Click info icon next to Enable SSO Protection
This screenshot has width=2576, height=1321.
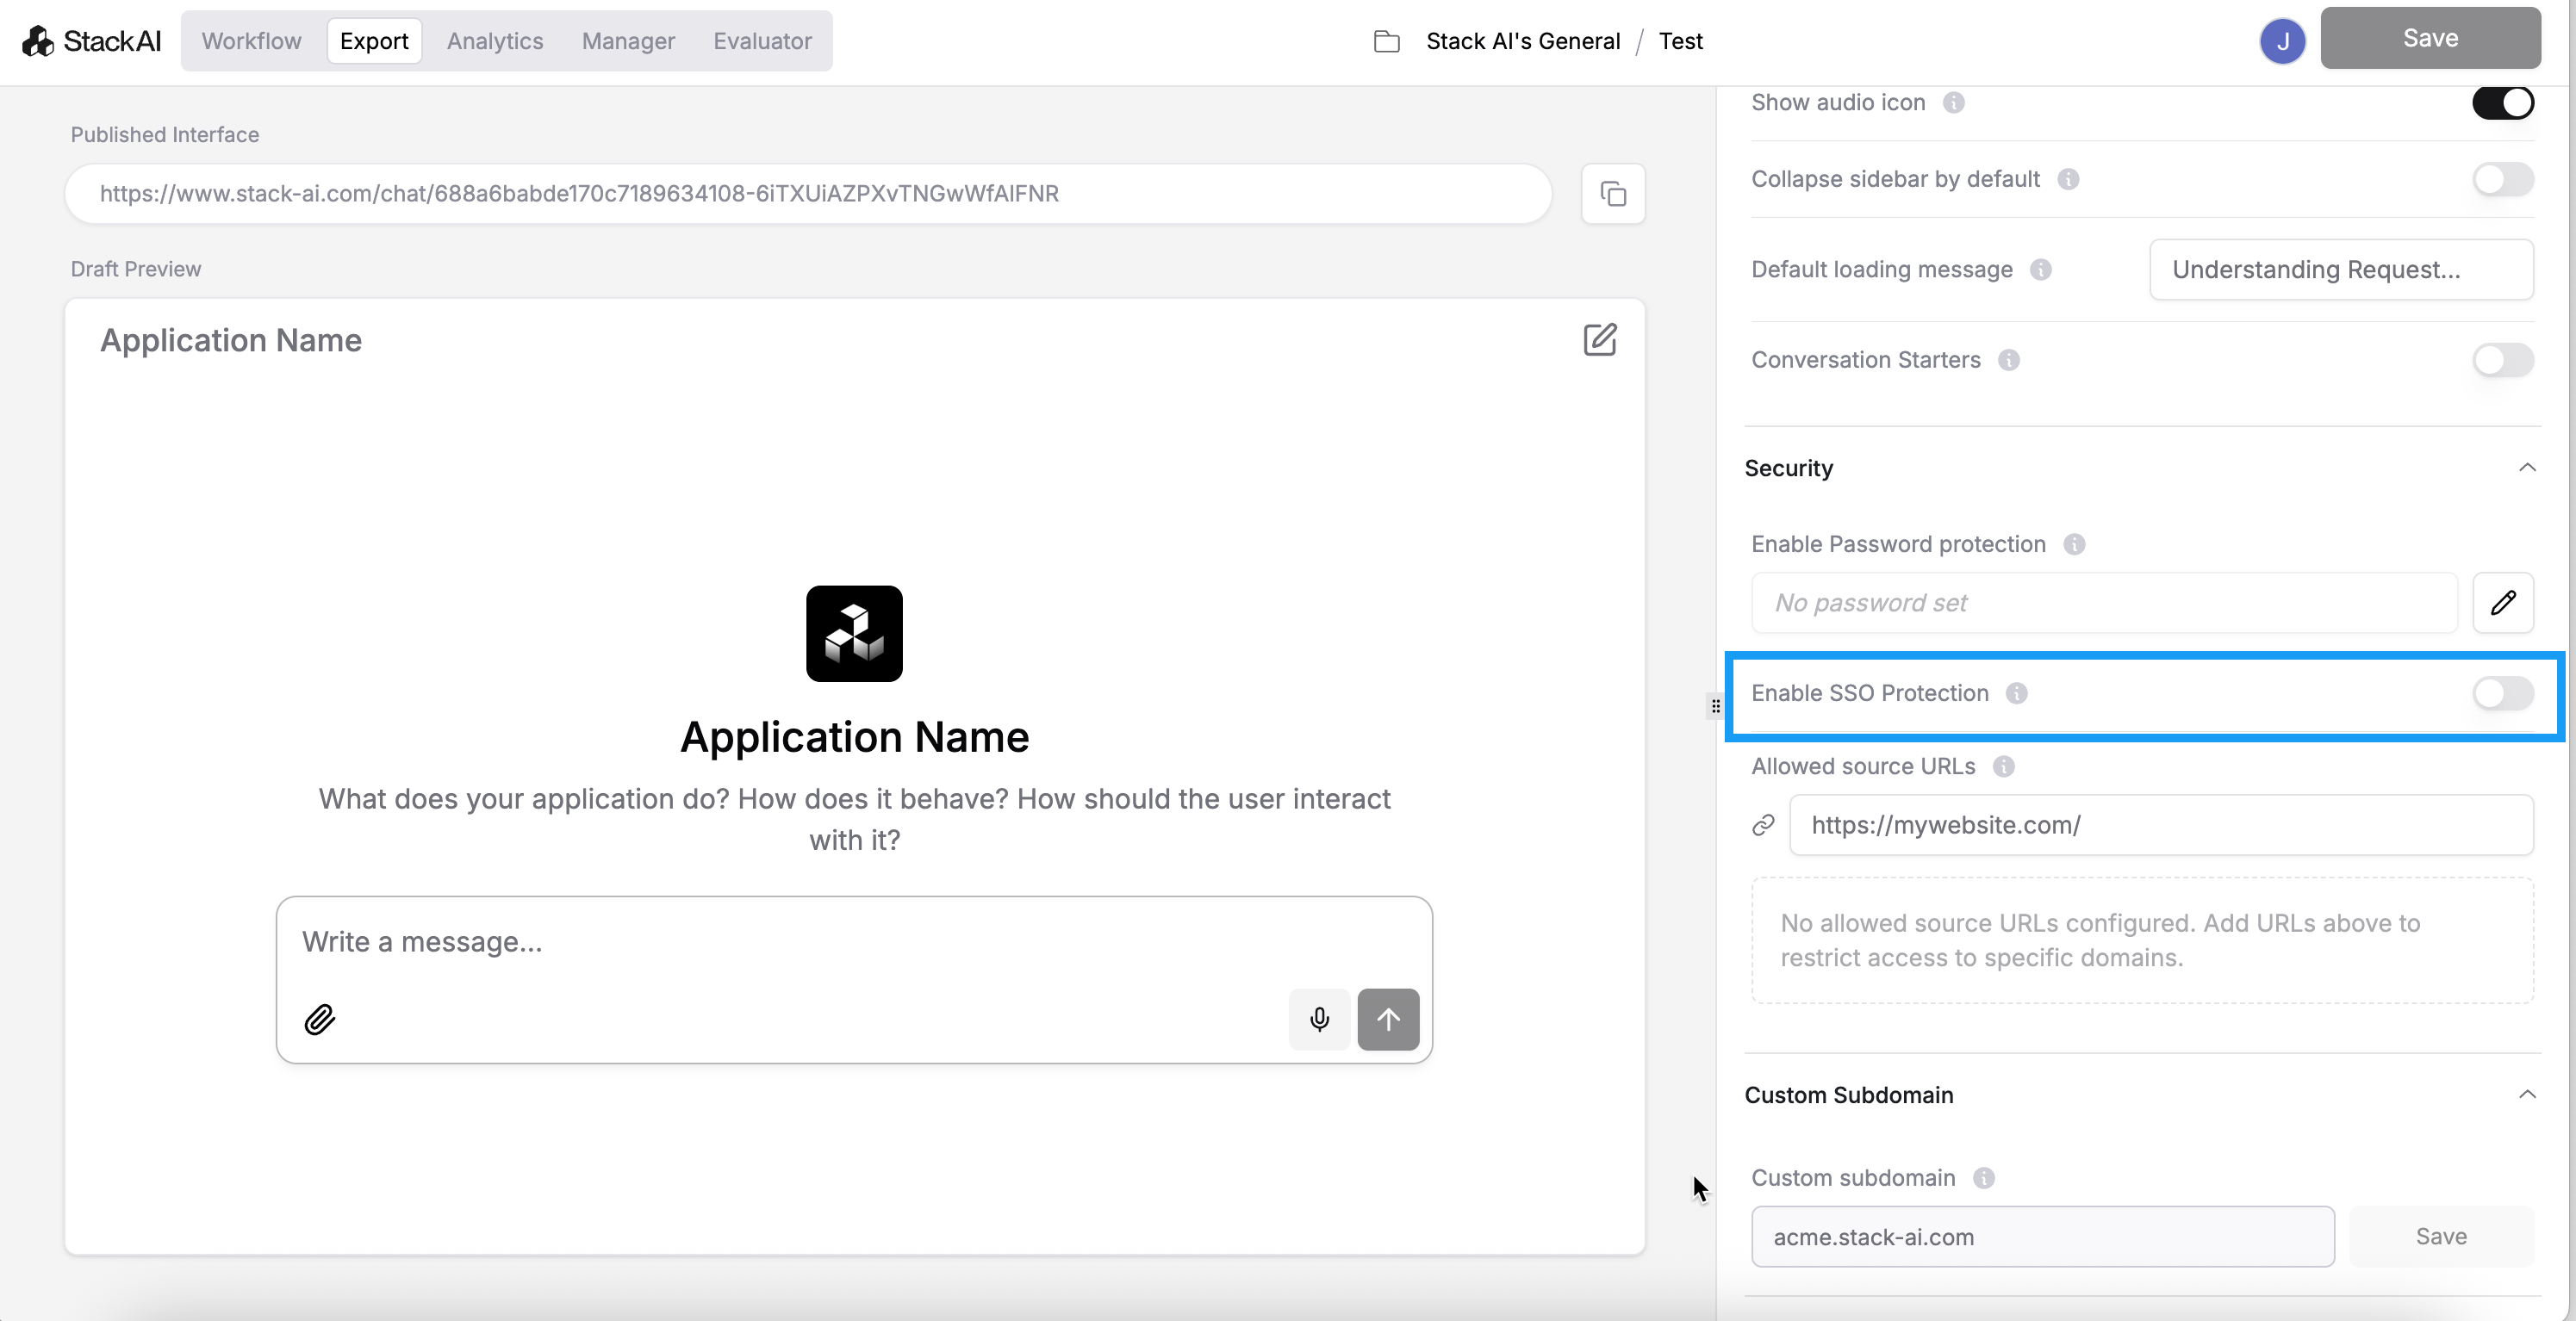pos(2016,693)
